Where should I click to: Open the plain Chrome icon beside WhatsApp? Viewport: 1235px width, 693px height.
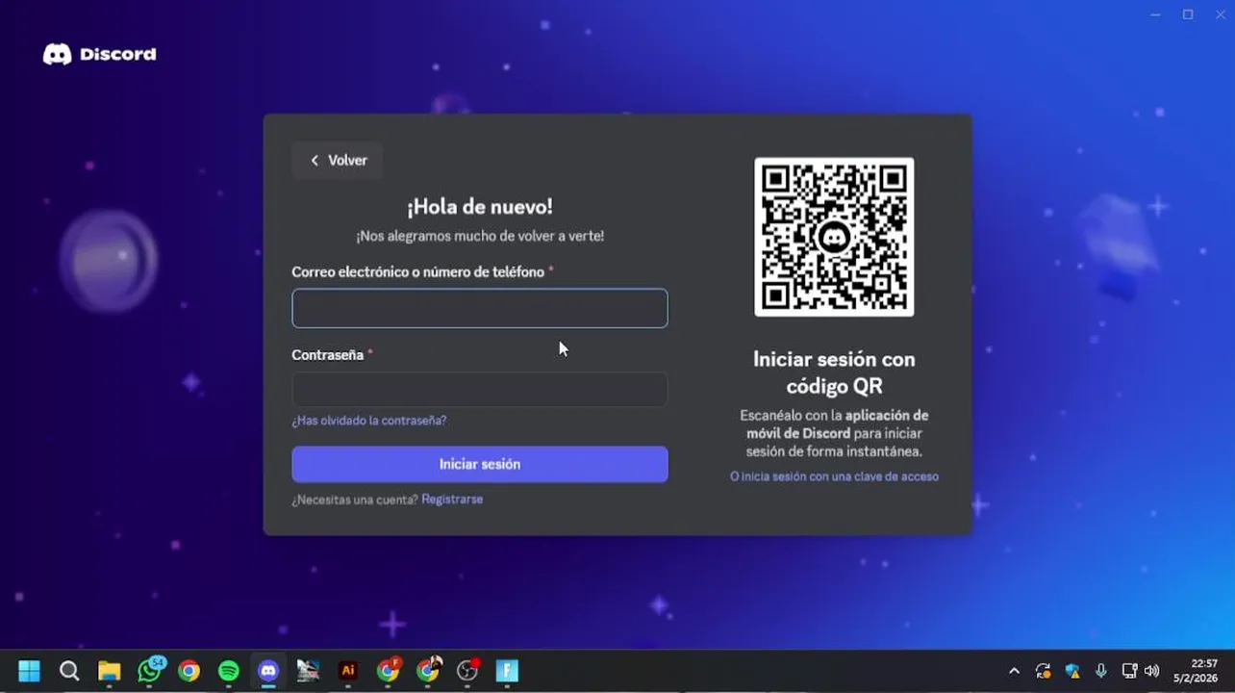pyautogui.click(x=189, y=671)
